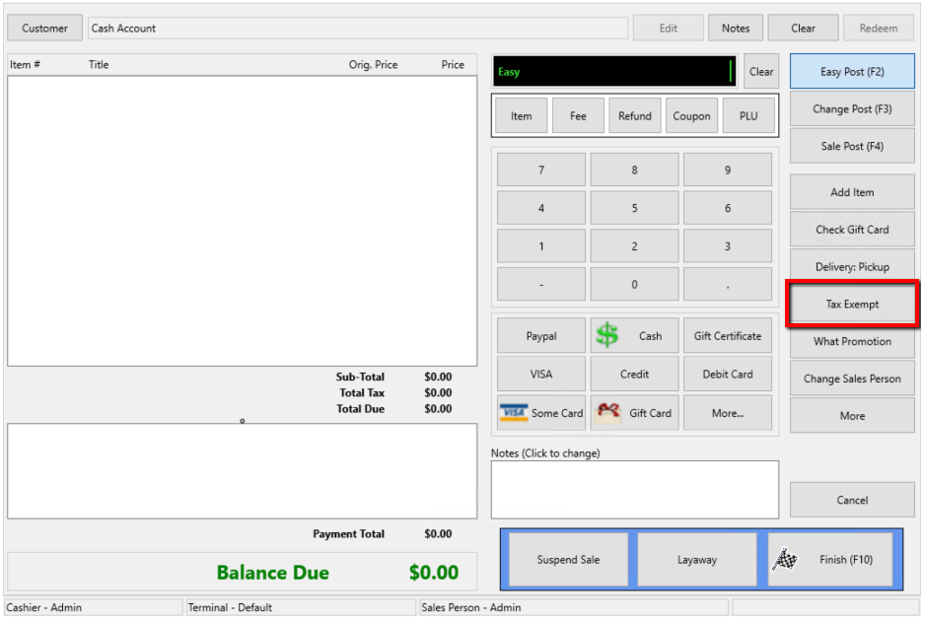Select Easy Post (F2) mode
This screenshot has width=926, height=621.
pos(852,71)
